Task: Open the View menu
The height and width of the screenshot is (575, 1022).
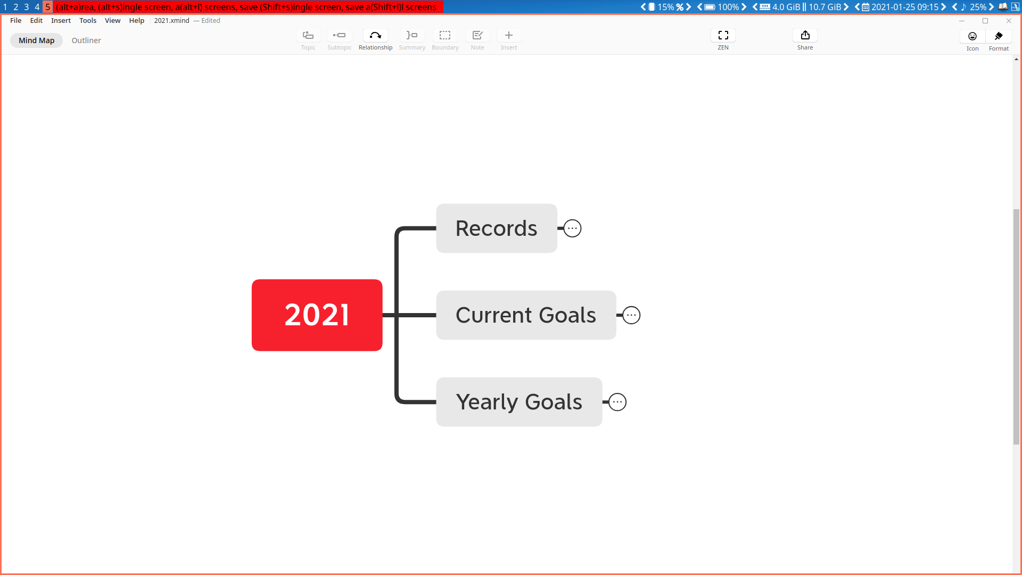Action: tap(112, 20)
